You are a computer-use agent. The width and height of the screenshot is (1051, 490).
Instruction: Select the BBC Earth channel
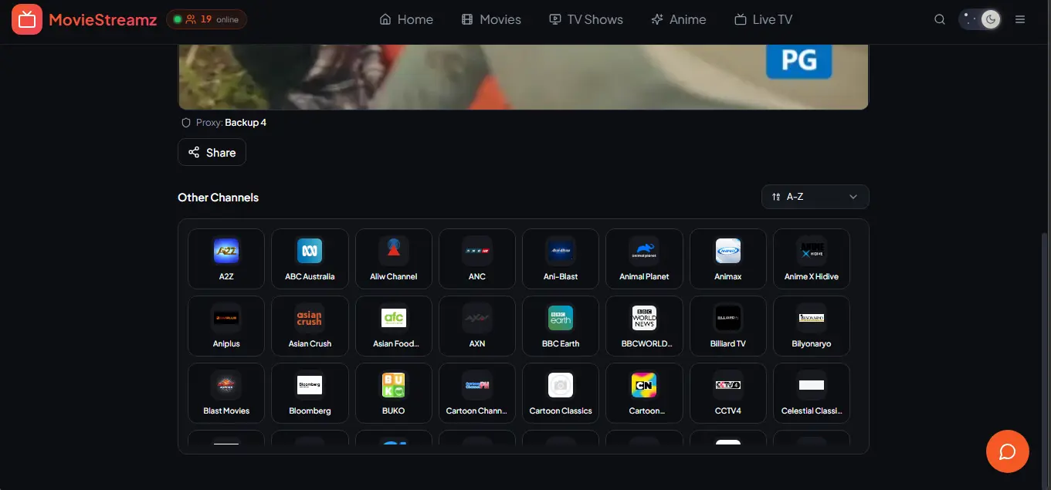point(561,326)
